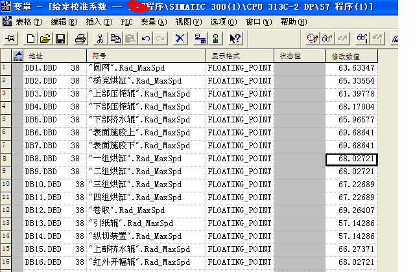
Task: Open the 帮助(H) menu
Action: coord(294,22)
